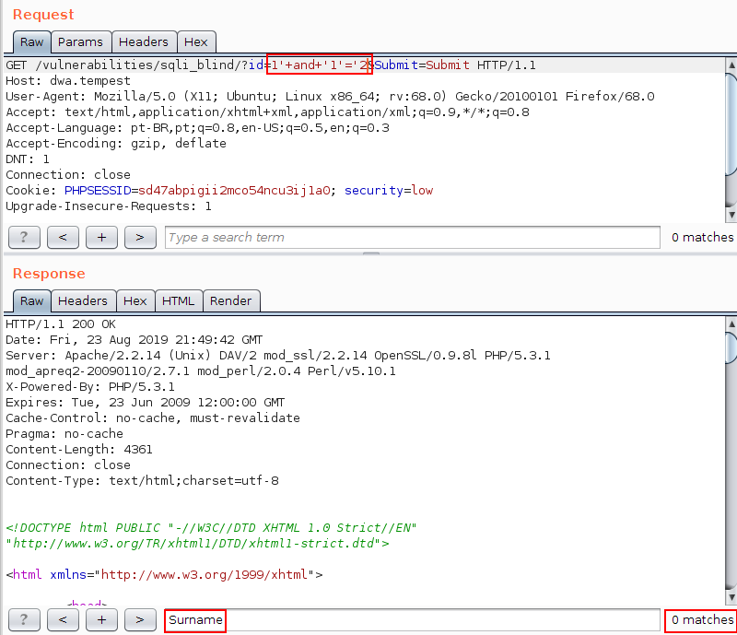
Task: Click the request search plus button
Action: 101,238
